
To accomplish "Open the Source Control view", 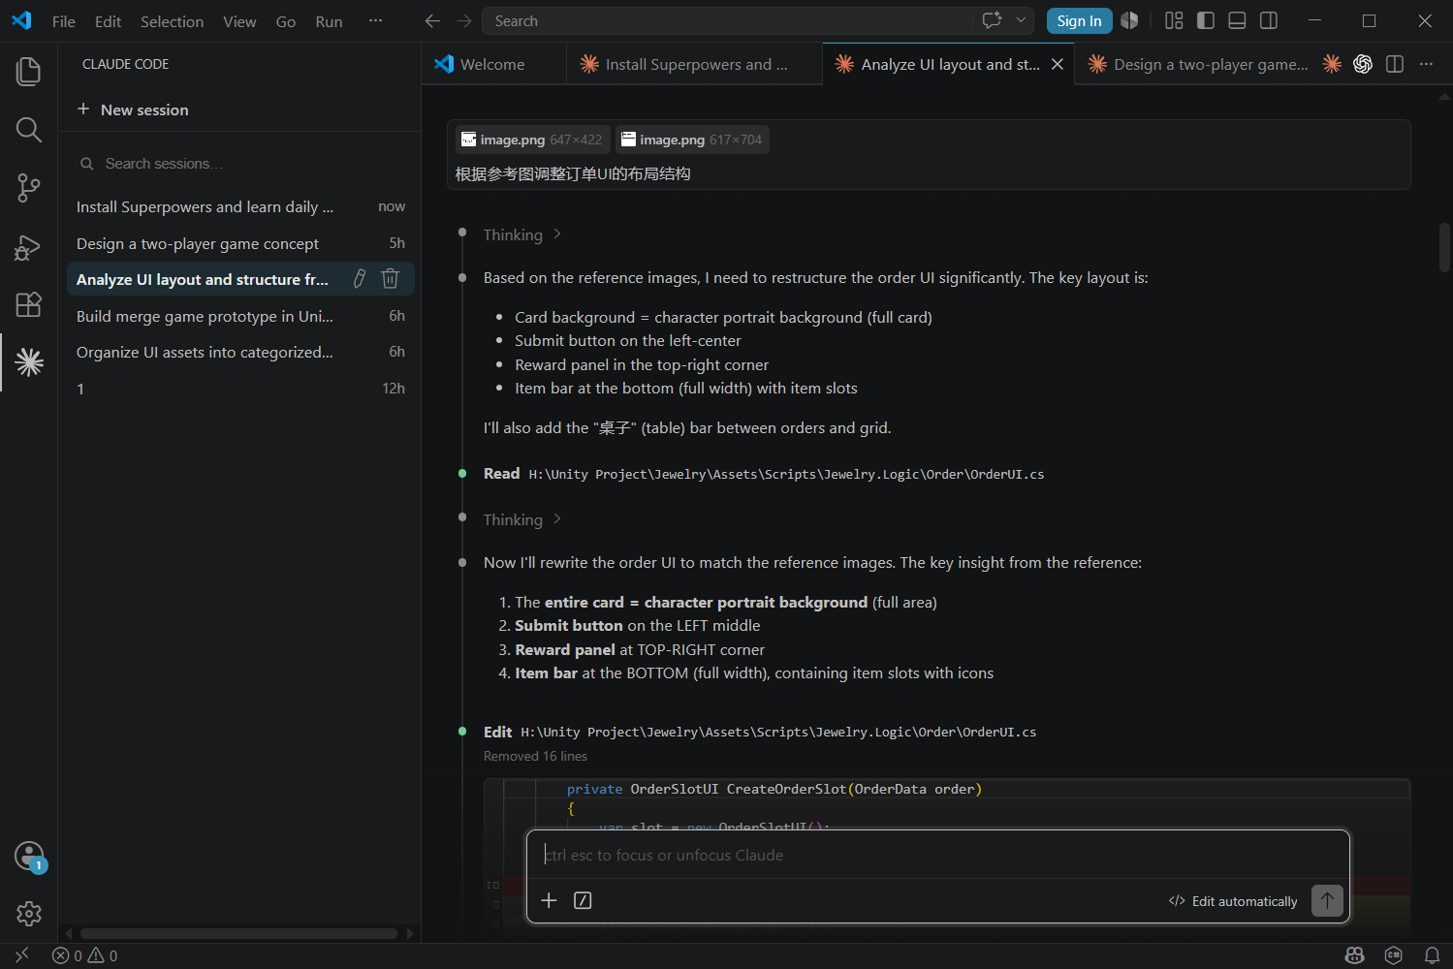I will (x=29, y=188).
